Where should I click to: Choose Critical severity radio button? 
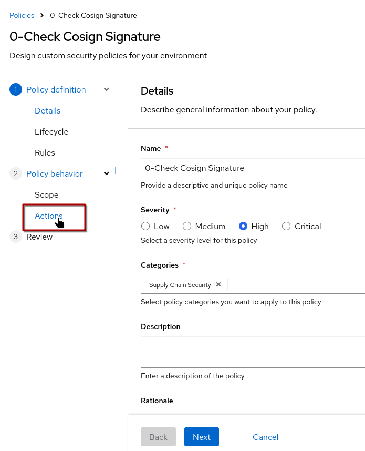pos(286,226)
